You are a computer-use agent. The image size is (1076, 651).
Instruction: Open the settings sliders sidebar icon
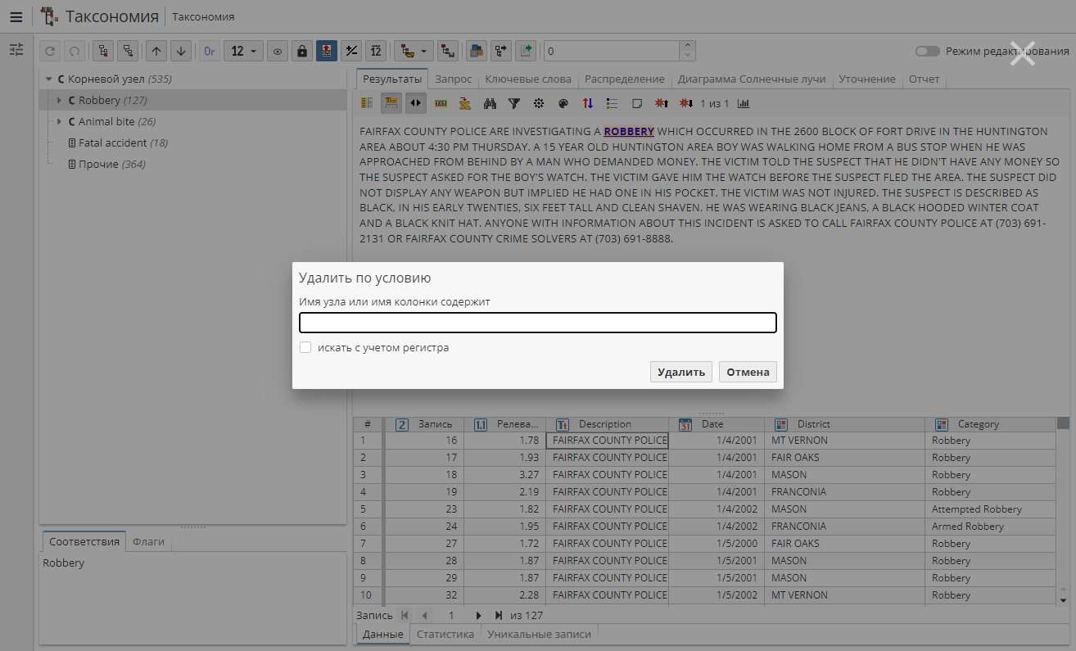pyautogui.click(x=16, y=50)
